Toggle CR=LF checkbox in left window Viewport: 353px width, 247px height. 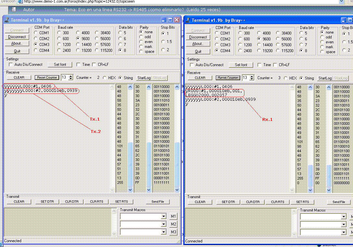(x=94, y=65)
